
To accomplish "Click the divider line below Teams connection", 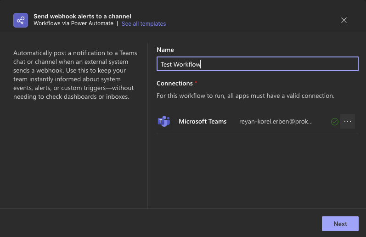I will pyautogui.click(x=257, y=134).
